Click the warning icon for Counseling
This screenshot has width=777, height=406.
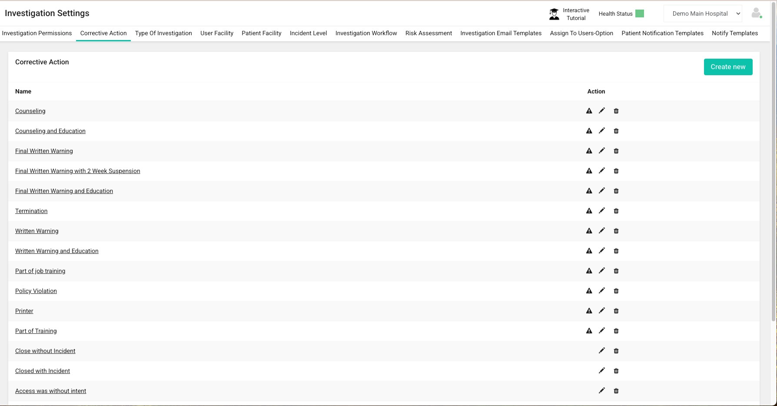pos(589,111)
